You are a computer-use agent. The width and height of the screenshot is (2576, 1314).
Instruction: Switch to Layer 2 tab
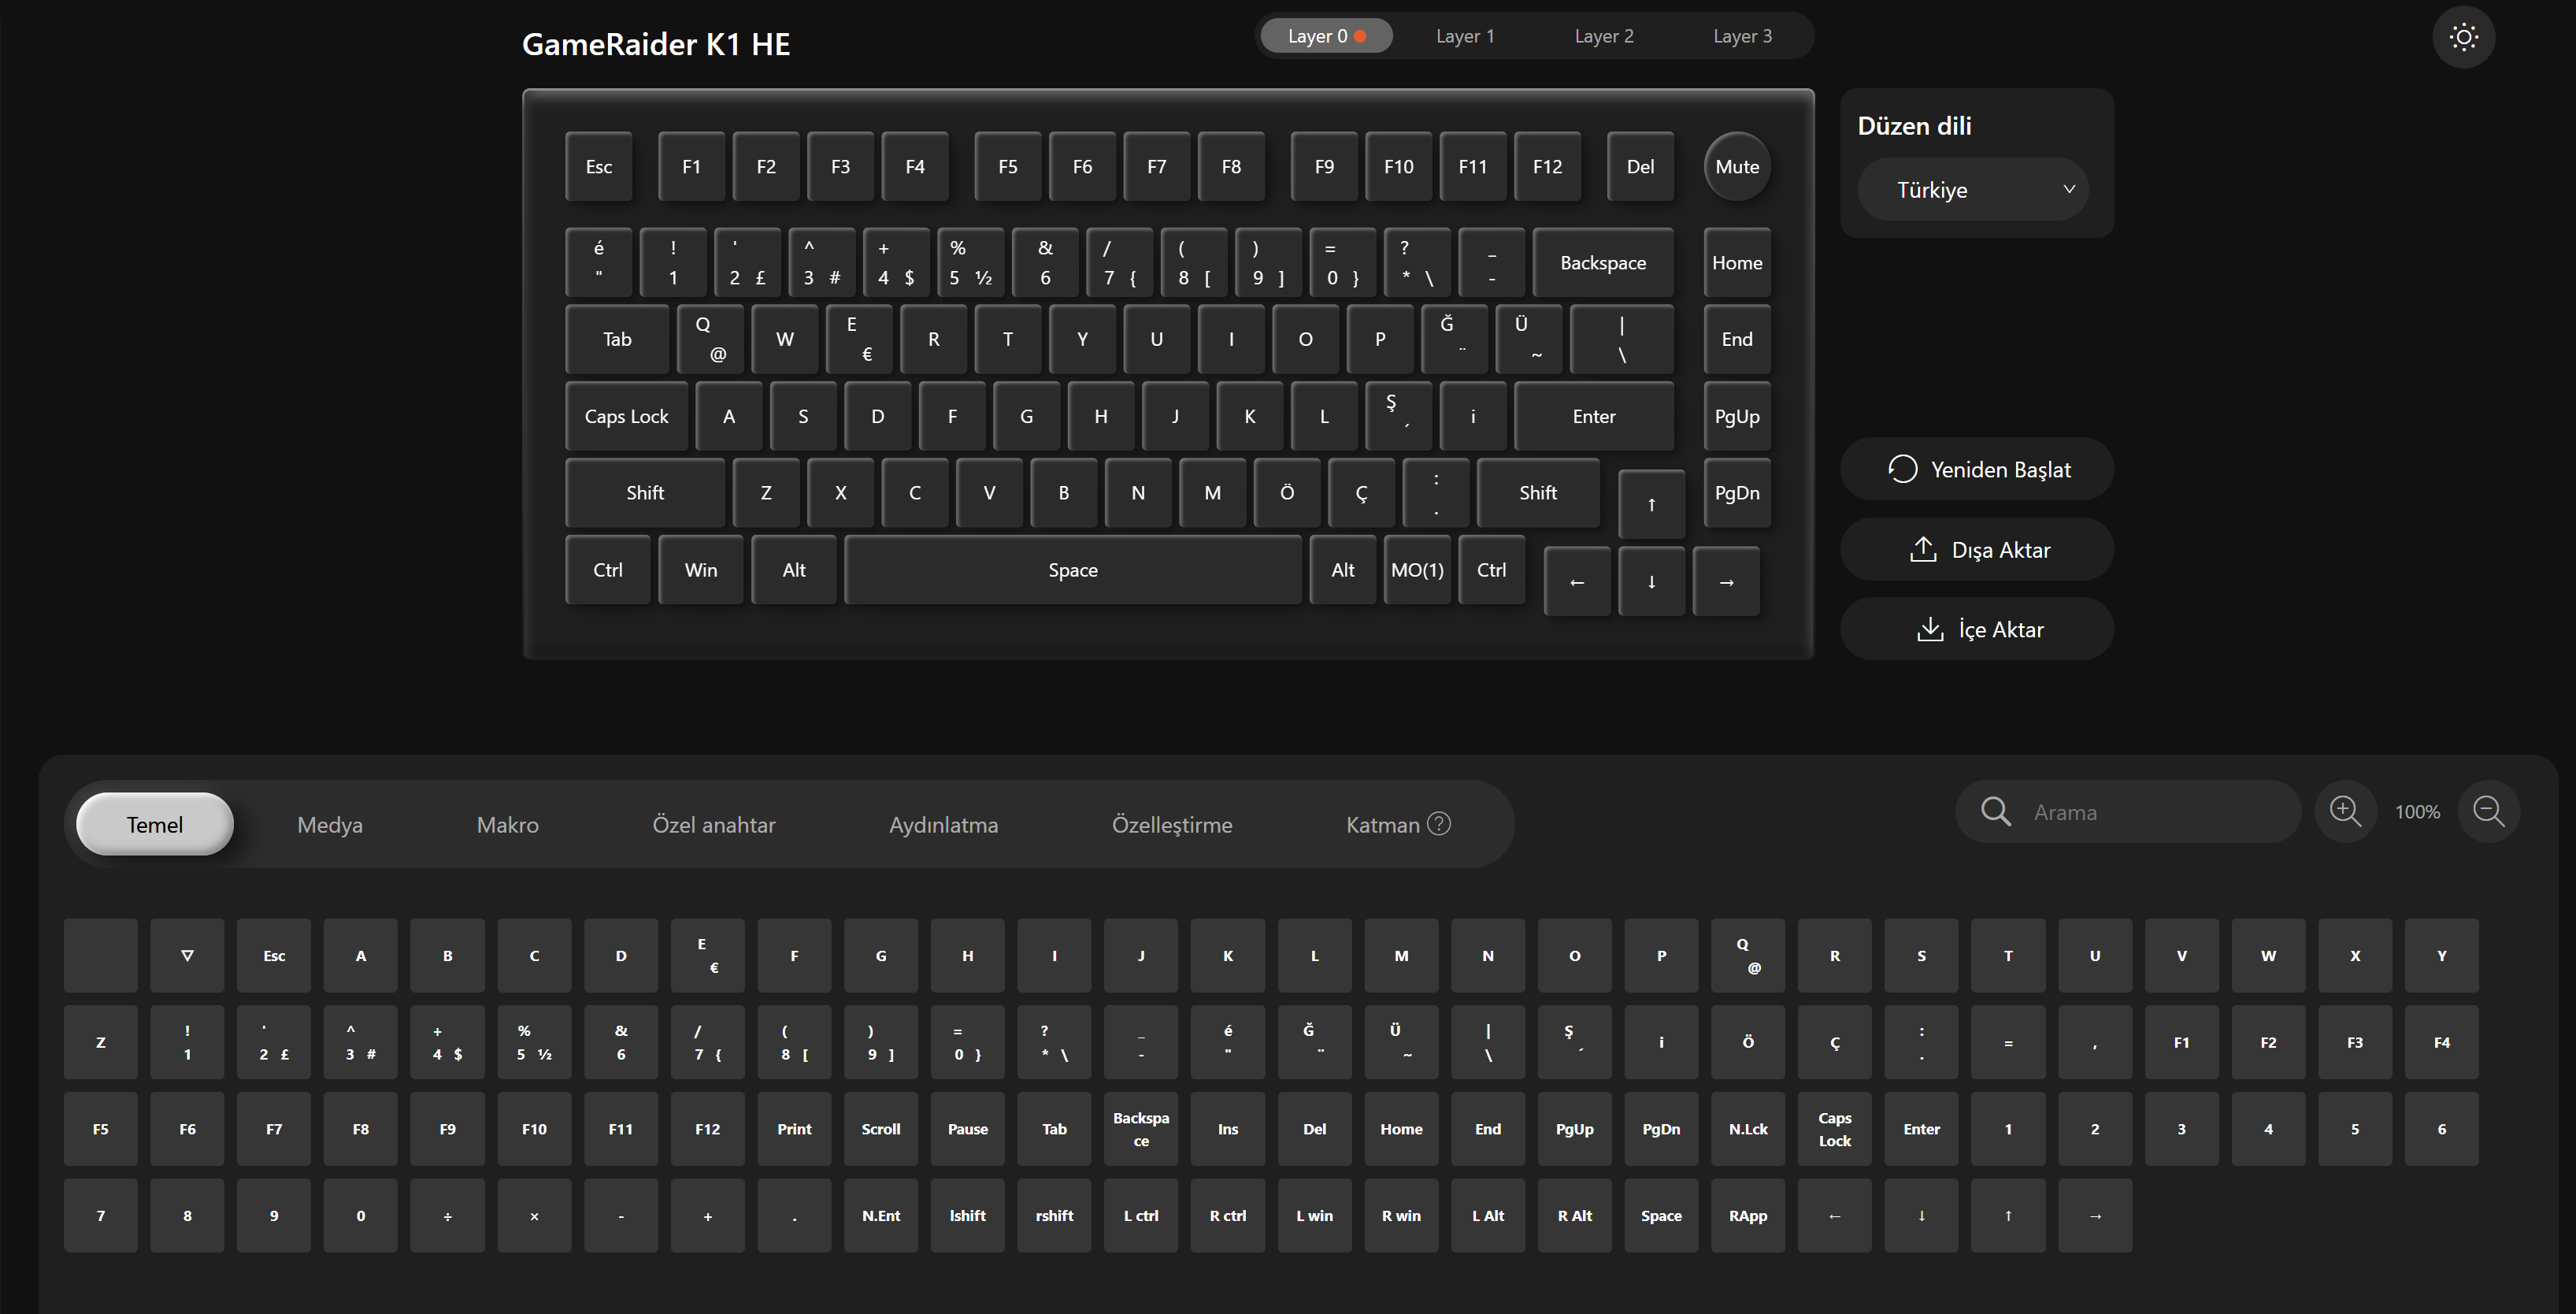1604,36
